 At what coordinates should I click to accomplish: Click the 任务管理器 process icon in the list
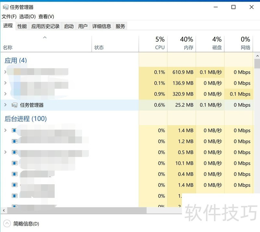coord(14,105)
